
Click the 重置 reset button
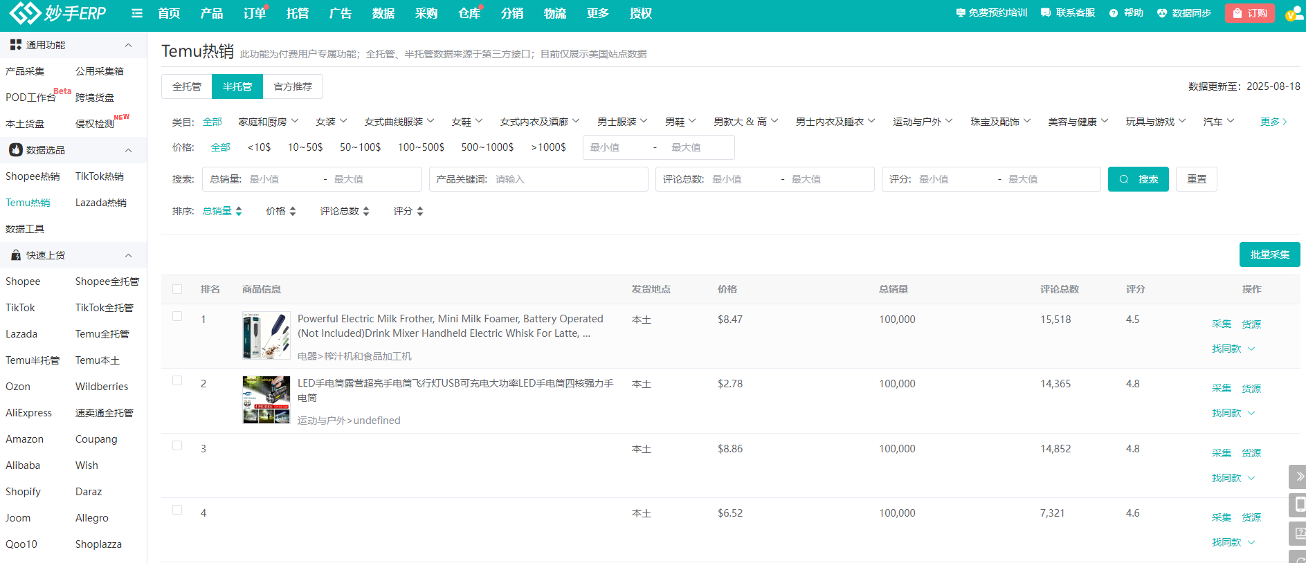1197,179
